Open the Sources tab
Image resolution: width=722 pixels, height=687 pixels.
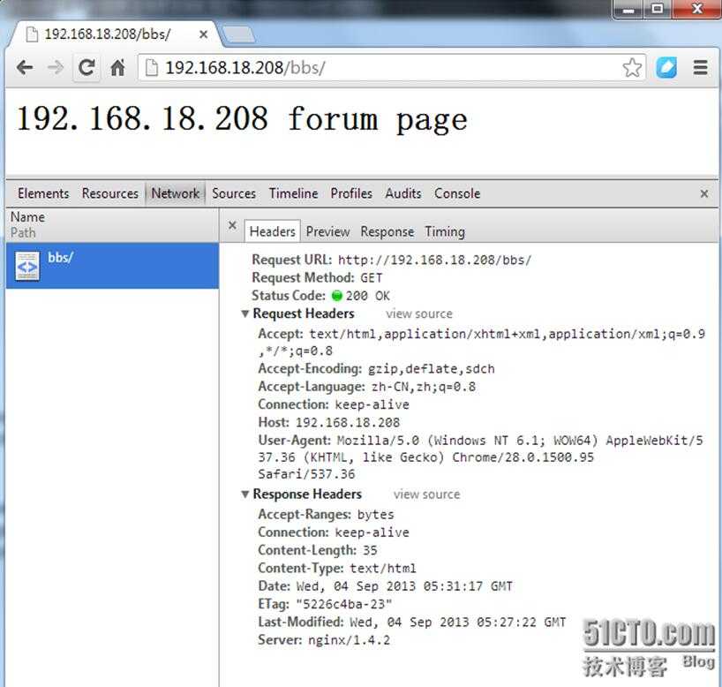pyautogui.click(x=233, y=193)
